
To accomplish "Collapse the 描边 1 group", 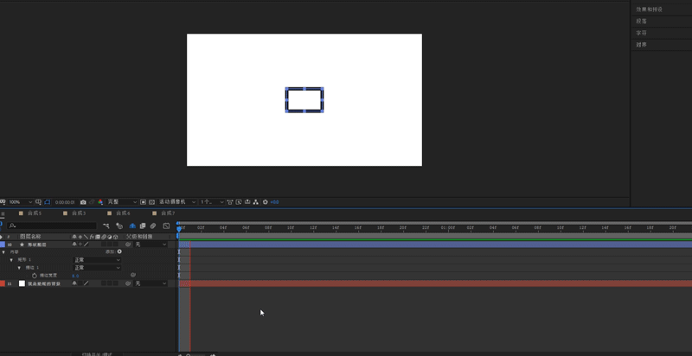I will (19, 268).
